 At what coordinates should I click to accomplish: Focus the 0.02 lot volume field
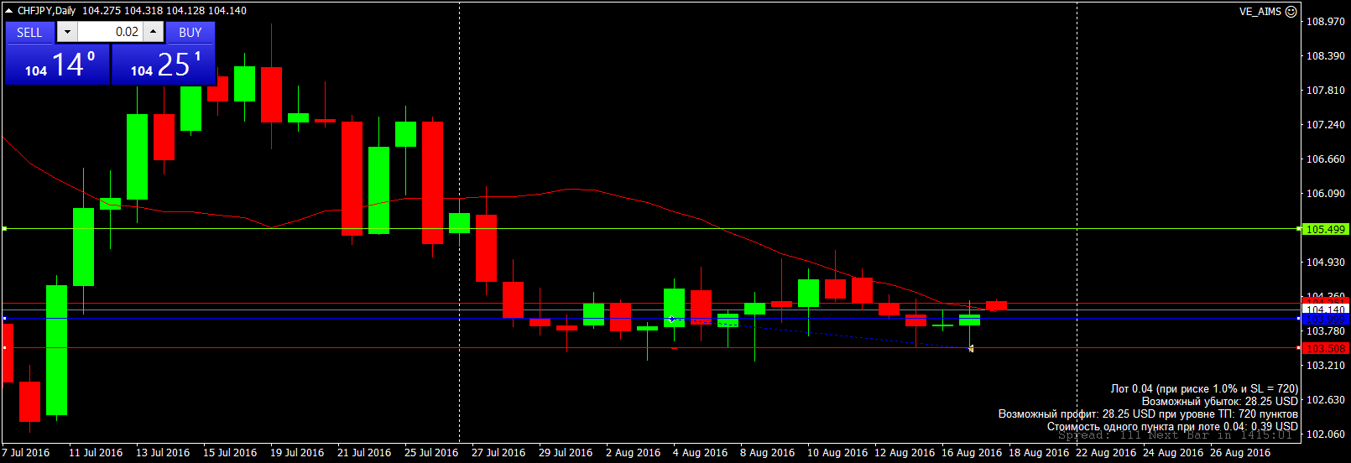110,32
